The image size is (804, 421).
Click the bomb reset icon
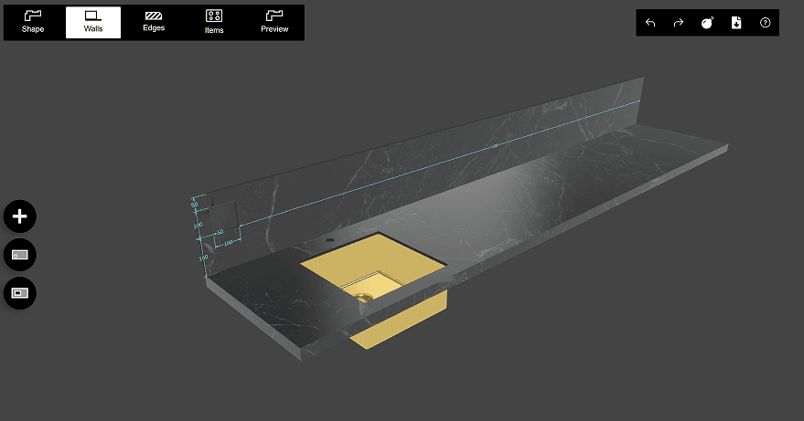click(x=707, y=23)
